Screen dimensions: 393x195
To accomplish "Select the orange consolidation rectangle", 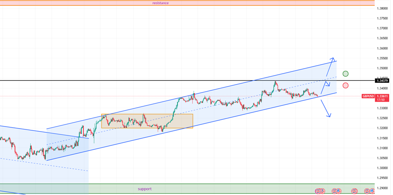I will 147,115.
